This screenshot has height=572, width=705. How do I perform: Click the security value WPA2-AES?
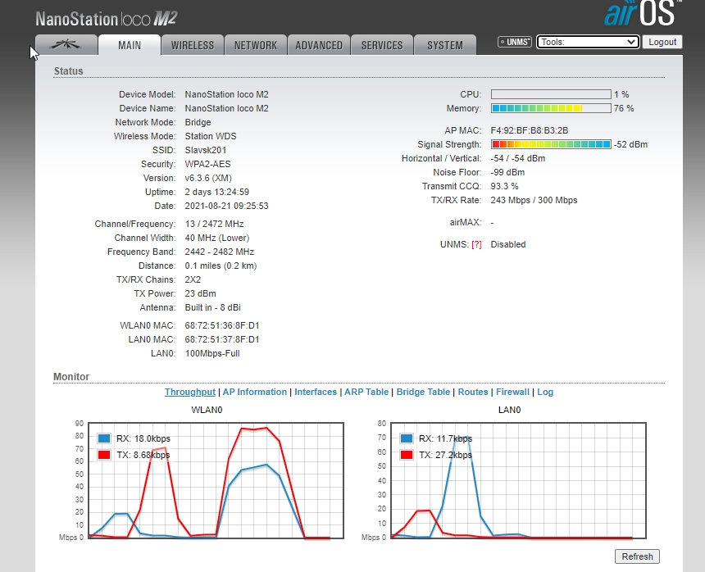tap(207, 164)
